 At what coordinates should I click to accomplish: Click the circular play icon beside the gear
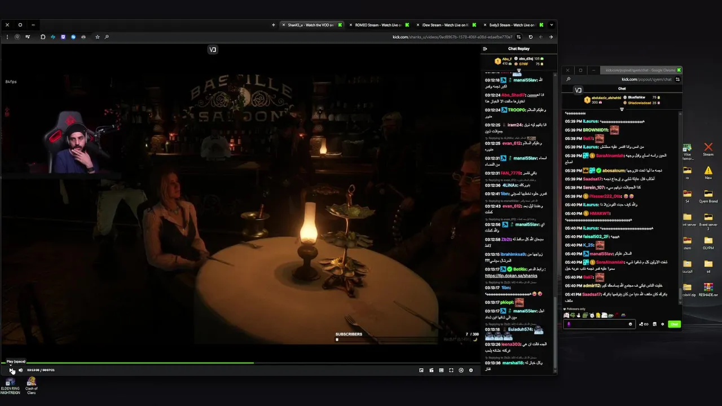pyautogui.click(x=461, y=370)
